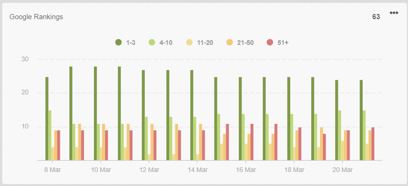This screenshot has height=186, width=408.
Task: Click the red 51+ bar at 16 Mar
Action: [251, 142]
